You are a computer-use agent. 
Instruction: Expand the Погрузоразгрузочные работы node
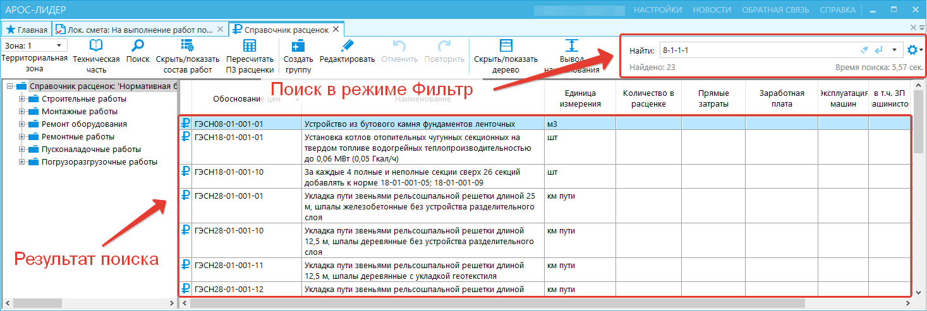click(21, 161)
